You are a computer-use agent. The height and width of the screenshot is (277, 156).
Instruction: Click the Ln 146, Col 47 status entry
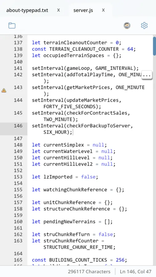[135, 271]
